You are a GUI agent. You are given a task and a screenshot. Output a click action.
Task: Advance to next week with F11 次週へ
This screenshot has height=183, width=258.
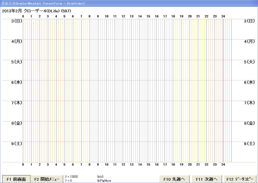[x=207, y=179]
